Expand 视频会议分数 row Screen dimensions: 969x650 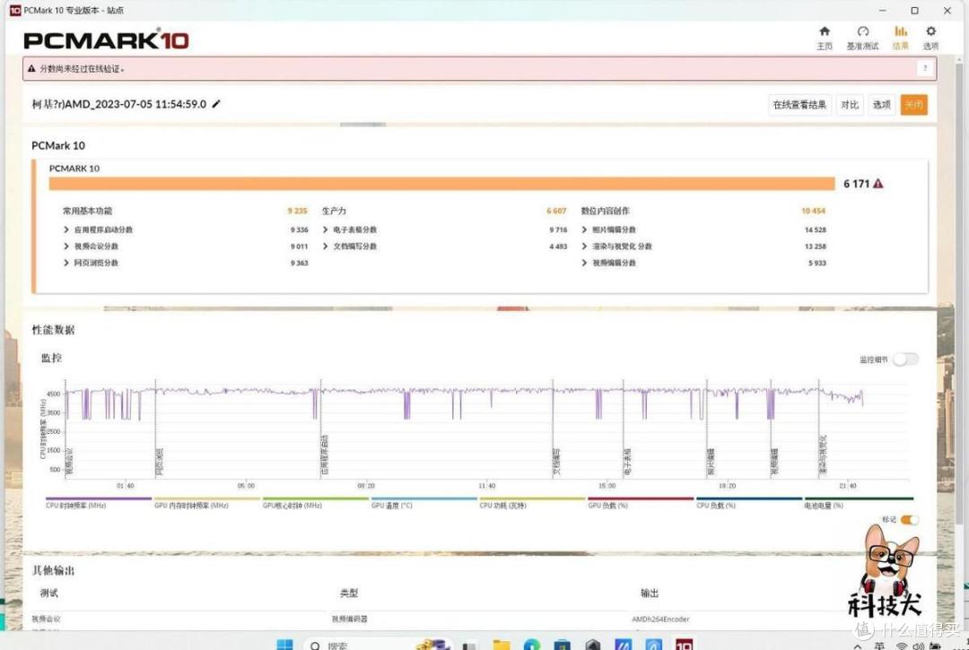tap(66, 247)
